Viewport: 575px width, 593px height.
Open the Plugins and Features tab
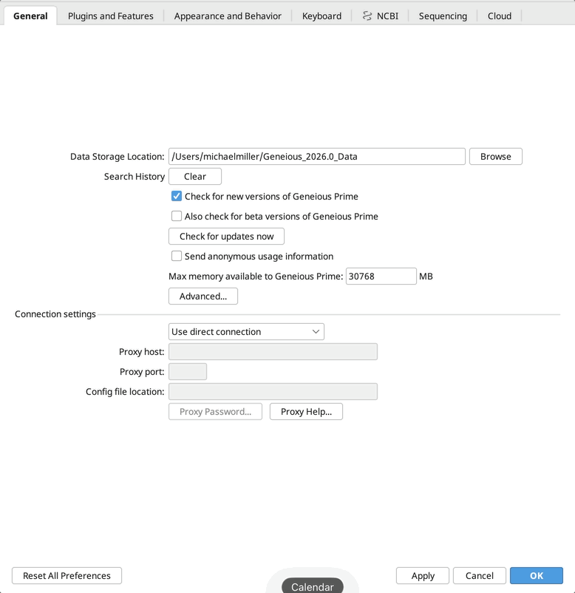tap(110, 15)
